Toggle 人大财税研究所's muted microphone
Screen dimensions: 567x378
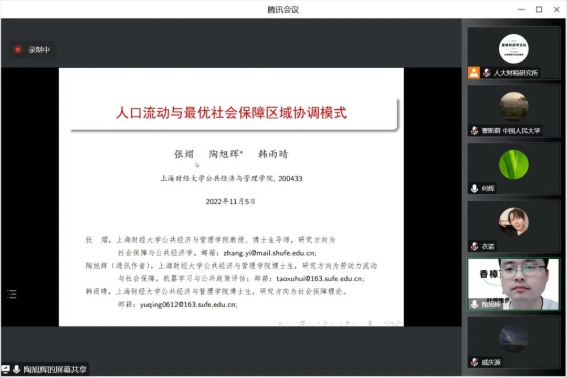click(487, 73)
